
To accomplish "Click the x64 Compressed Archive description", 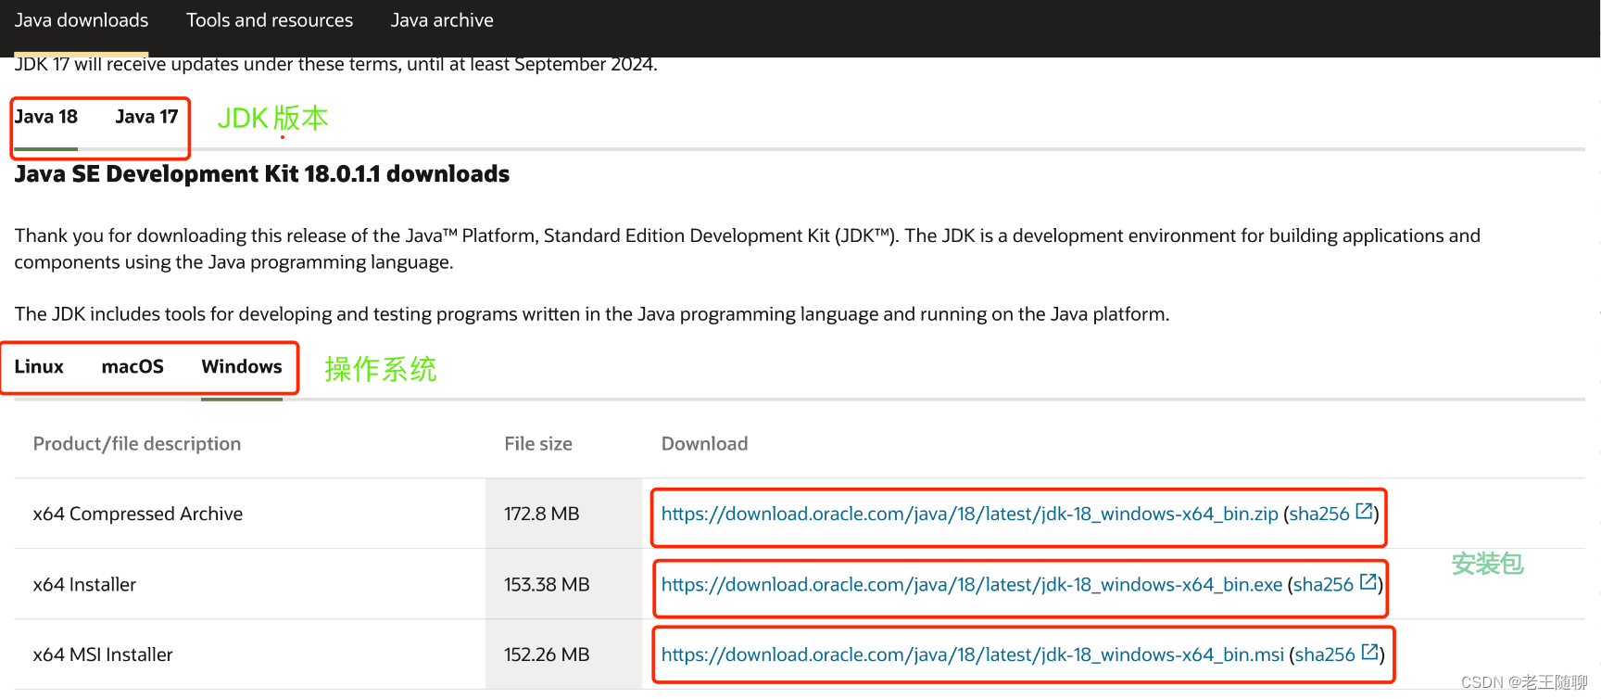I will 138,514.
